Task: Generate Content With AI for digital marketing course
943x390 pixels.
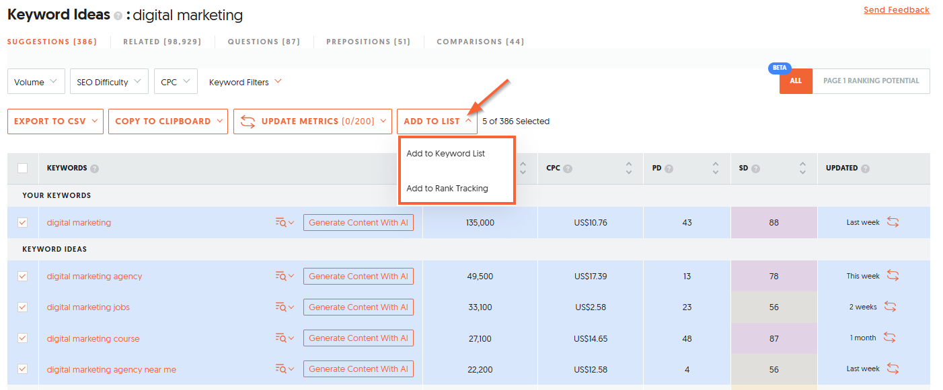Action: coord(358,338)
